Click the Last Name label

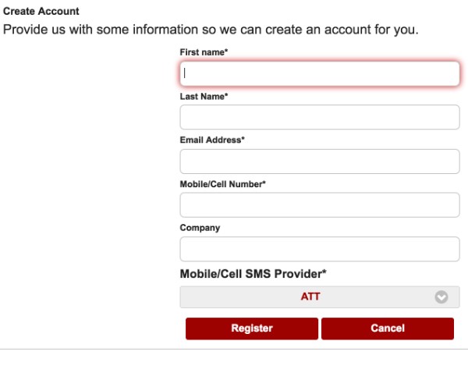coord(203,97)
